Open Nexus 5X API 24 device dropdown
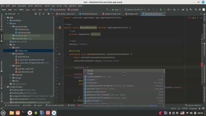Viewport: 206px width, 116px height. 135,9
